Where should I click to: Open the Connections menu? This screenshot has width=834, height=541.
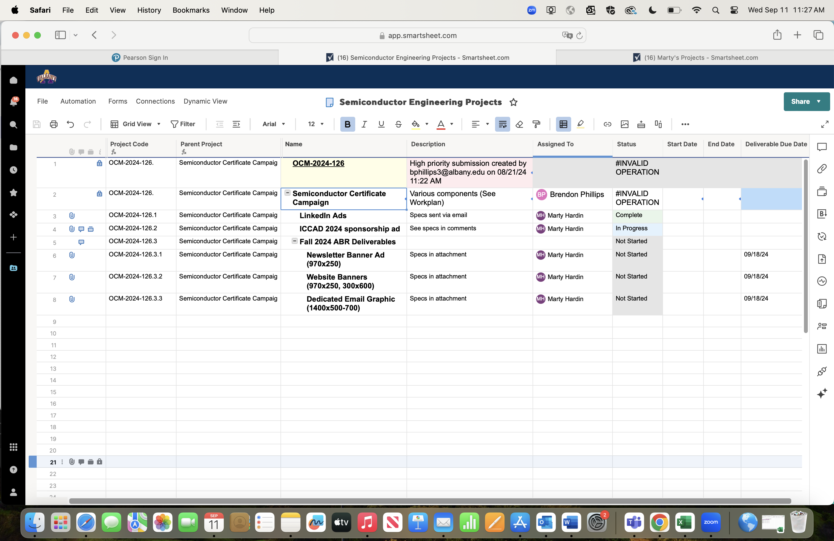(x=155, y=101)
